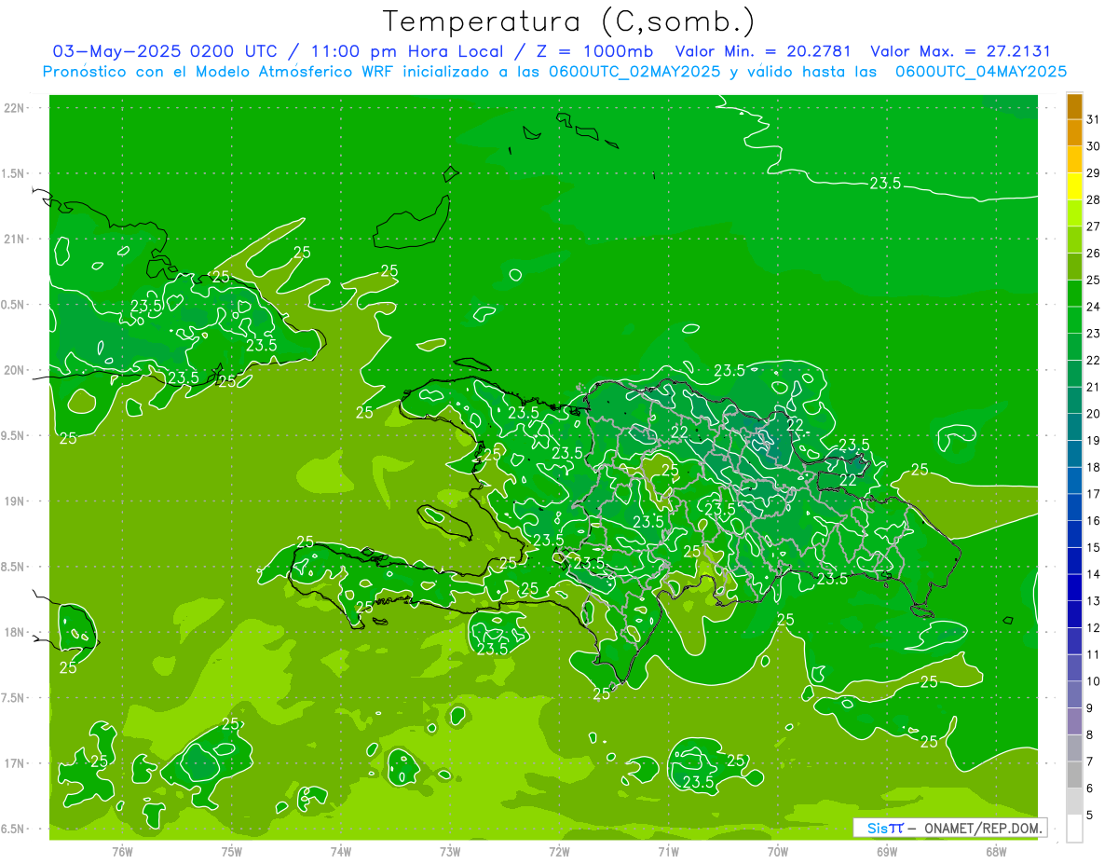Click the title 'Temperatura (C,somb.)'

568,21
